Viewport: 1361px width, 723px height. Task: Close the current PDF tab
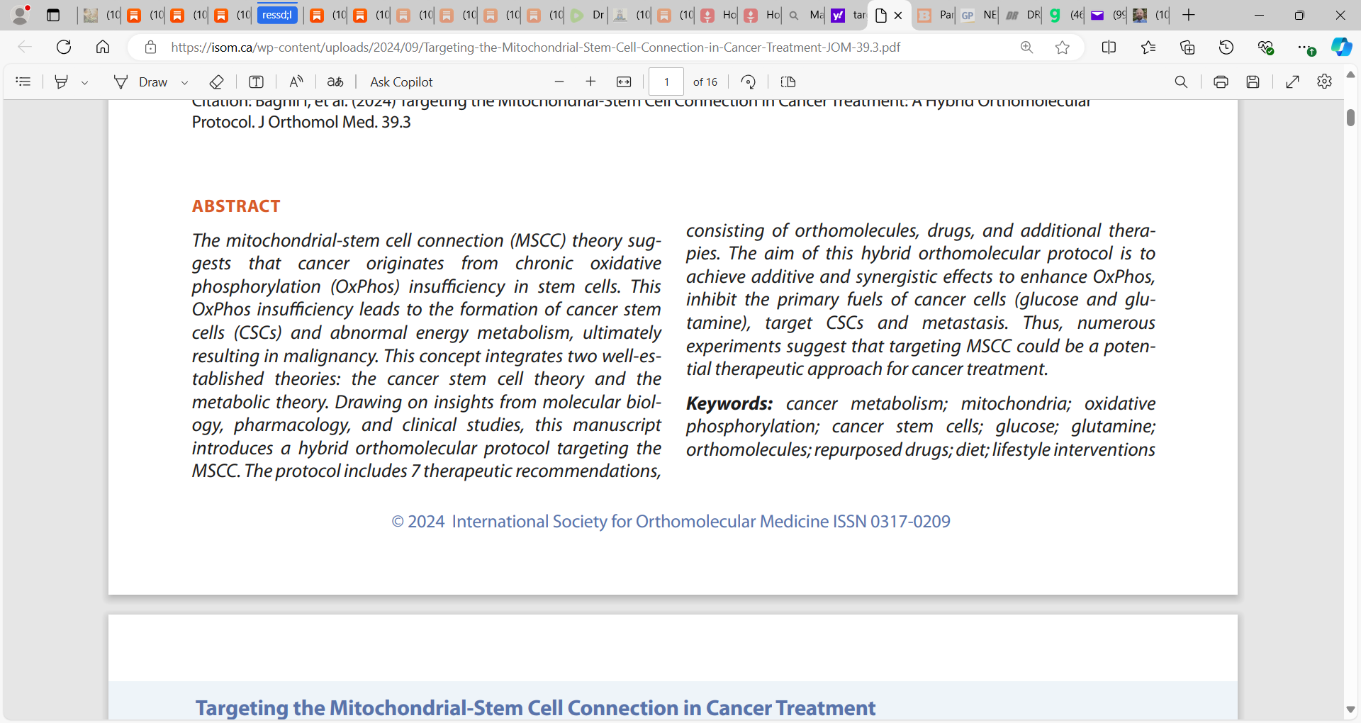(898, 15)
